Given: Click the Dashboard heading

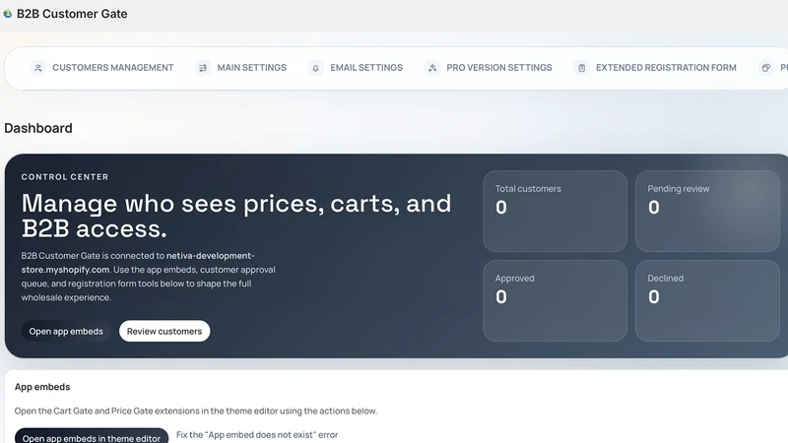Looking at the screenshot, I should click(38, 128).
